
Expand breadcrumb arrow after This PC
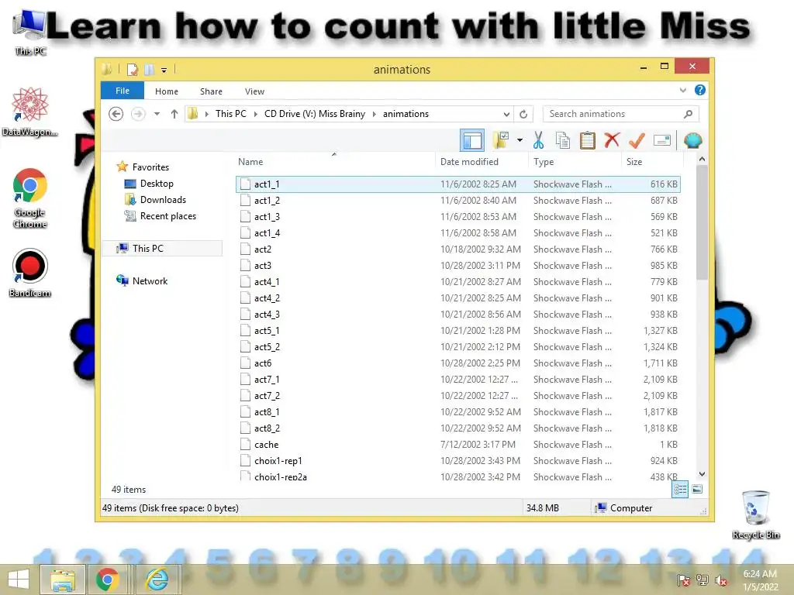pyautogui.click(x=256, y=114)
